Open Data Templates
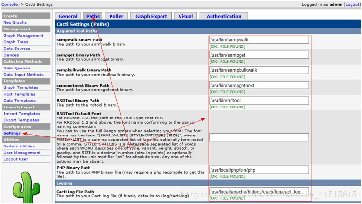This screenshot has width=362, height=204. 20,101
